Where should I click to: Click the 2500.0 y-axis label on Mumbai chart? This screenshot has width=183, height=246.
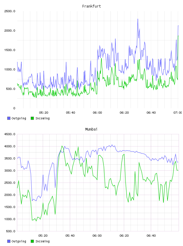click(x=10, y=183)
